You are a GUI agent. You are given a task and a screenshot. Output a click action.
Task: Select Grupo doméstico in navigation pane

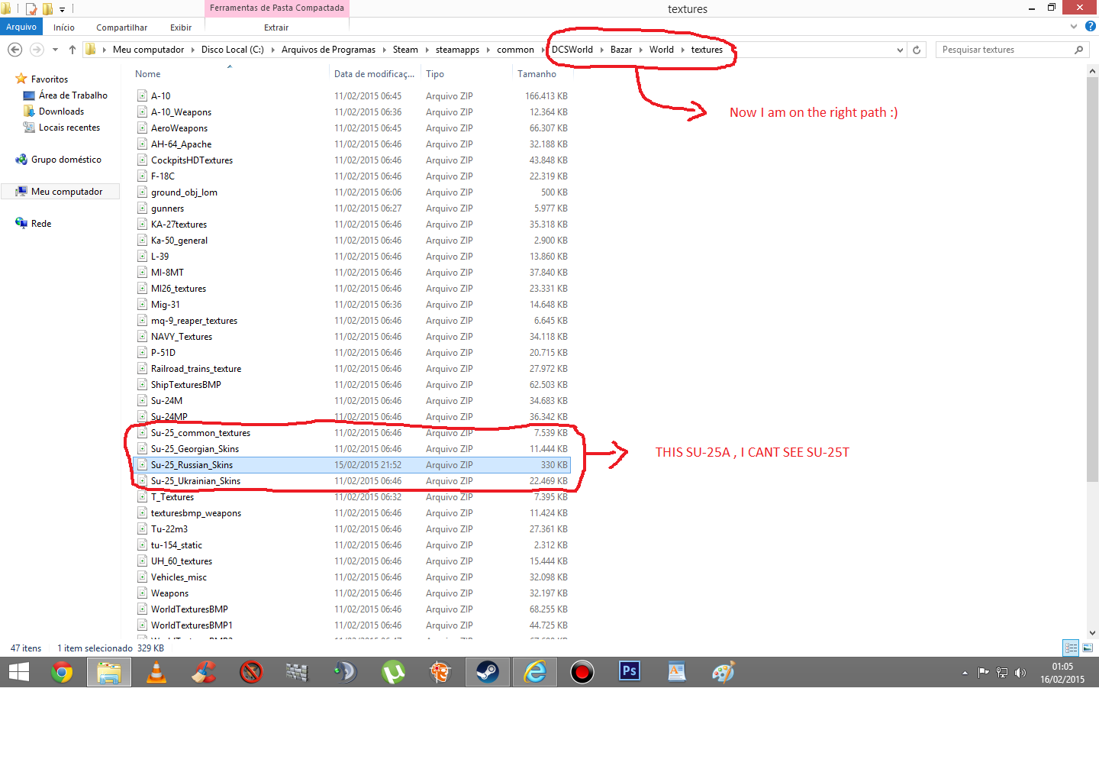tap(66, 160)
